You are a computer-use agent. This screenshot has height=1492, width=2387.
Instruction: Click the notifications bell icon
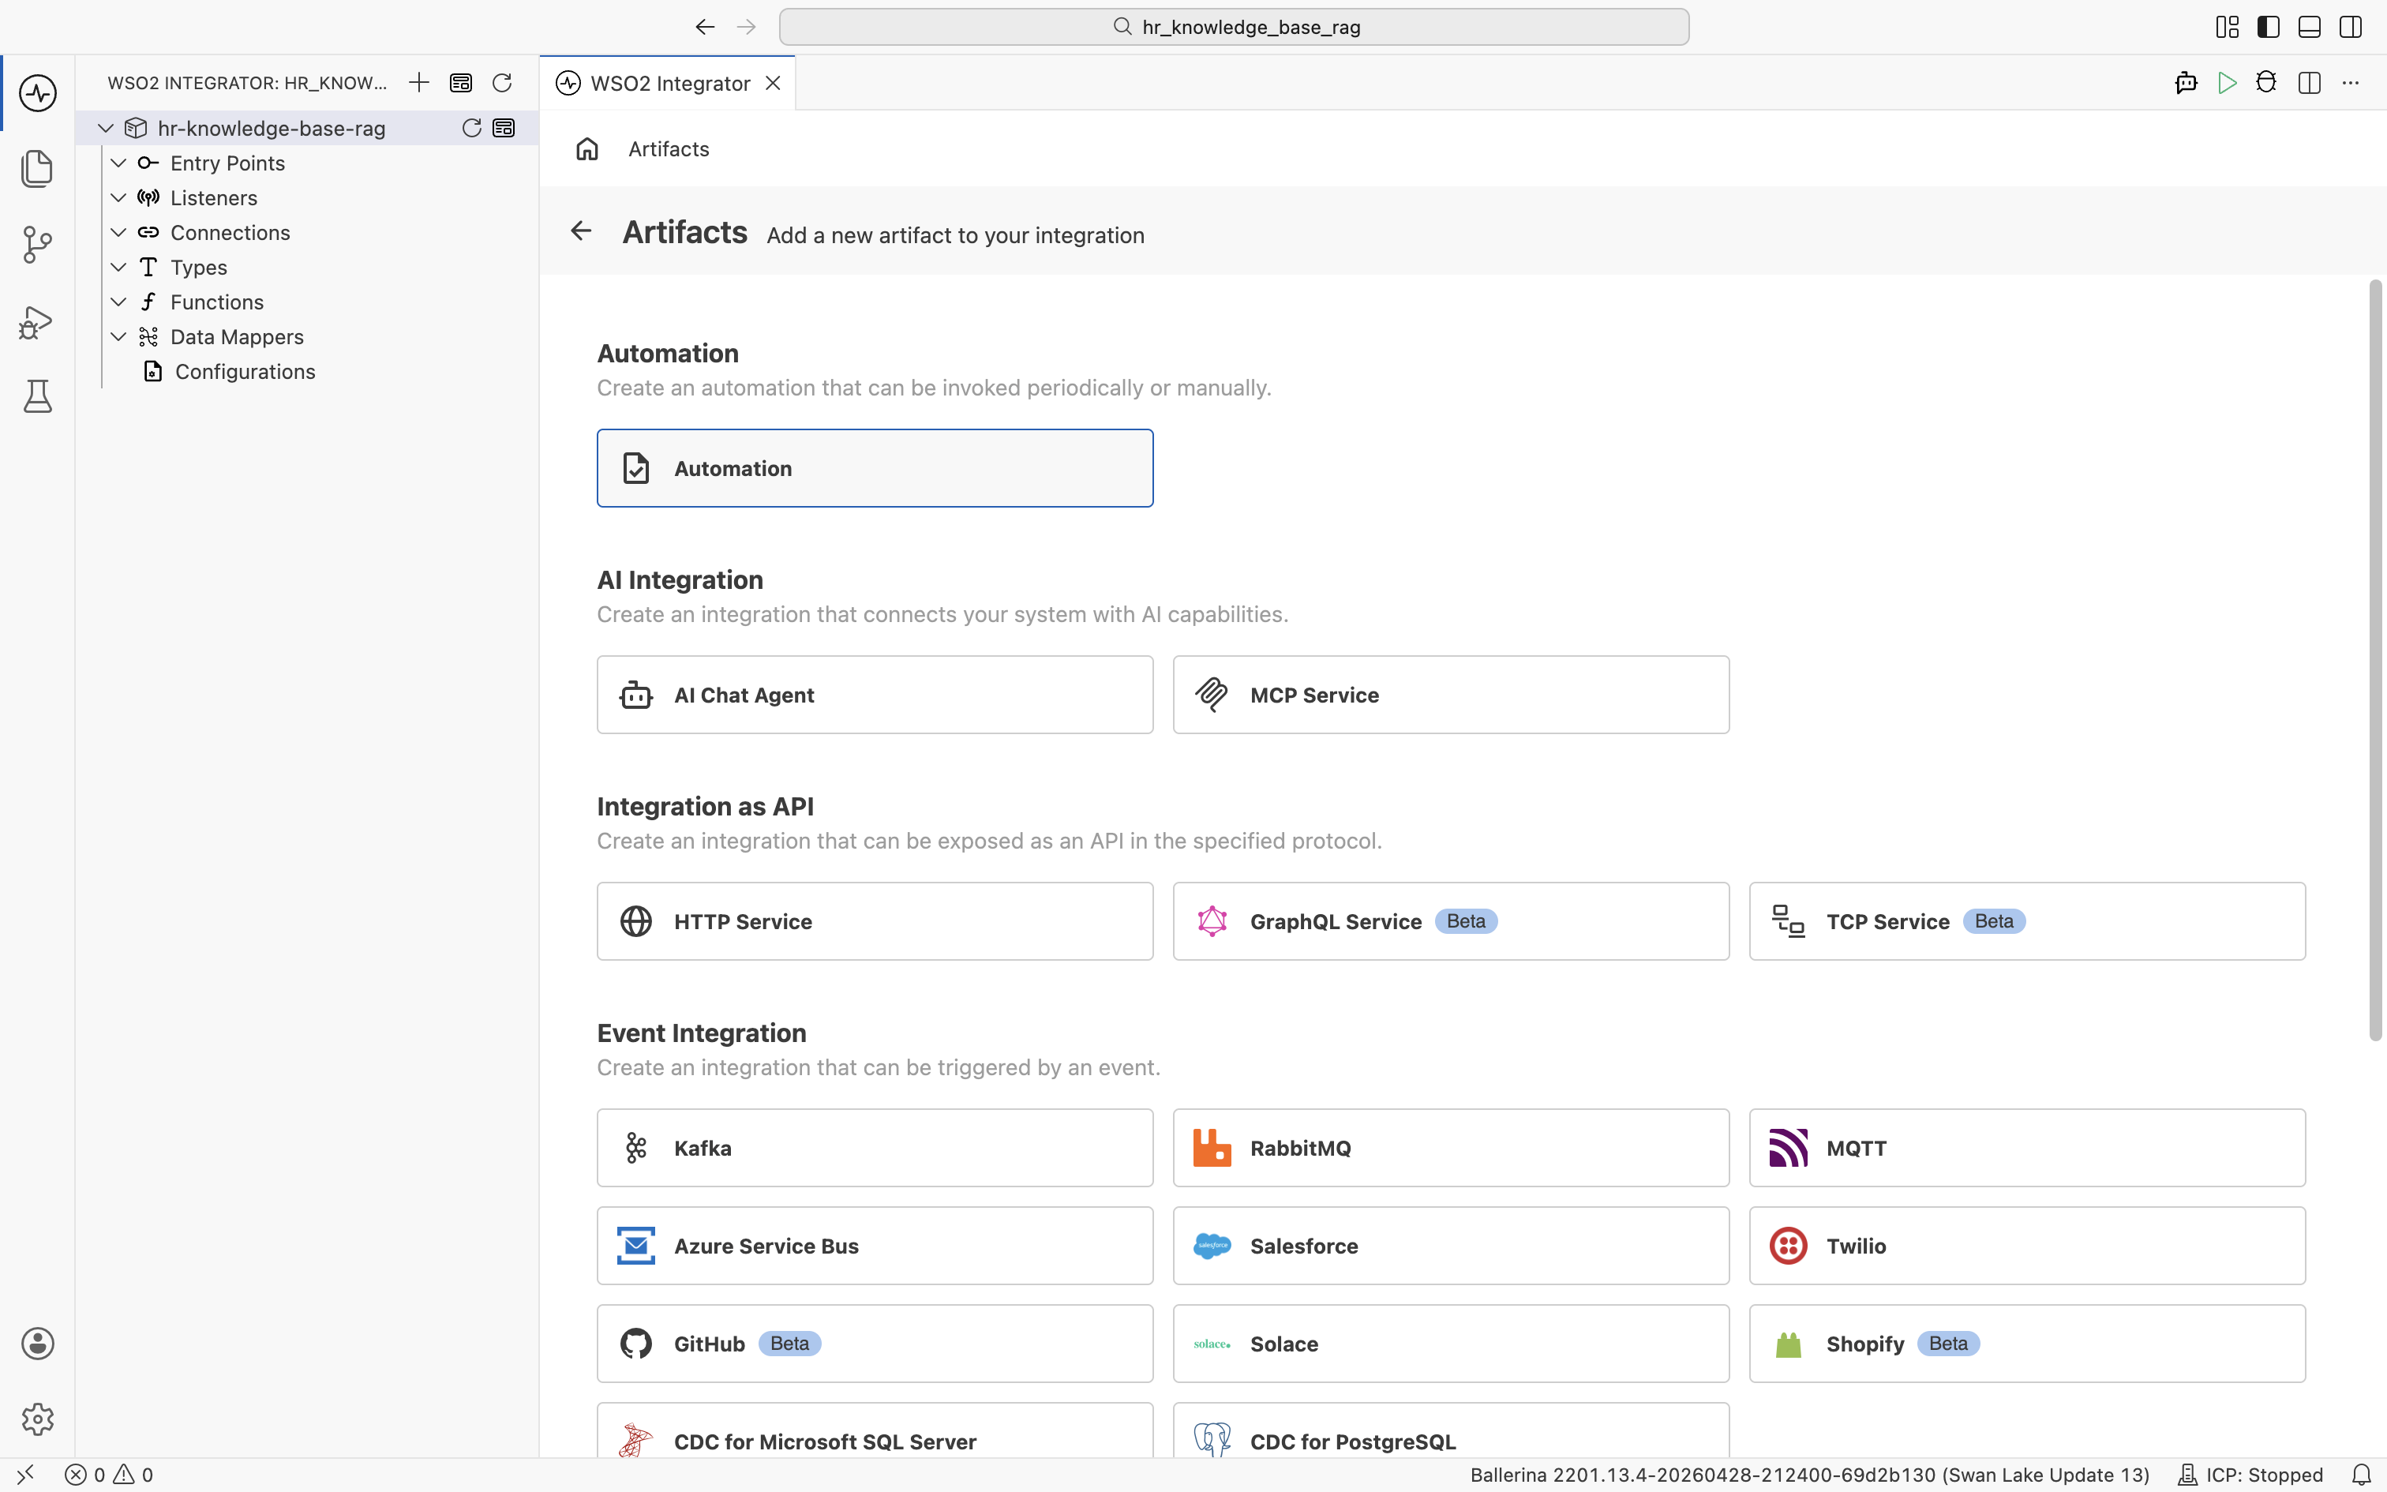point(2362,1475)
